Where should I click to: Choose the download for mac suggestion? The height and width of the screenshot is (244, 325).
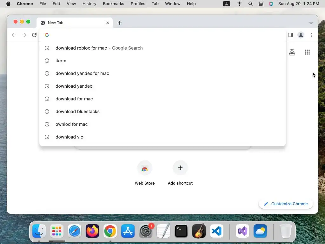coord(162,99)
